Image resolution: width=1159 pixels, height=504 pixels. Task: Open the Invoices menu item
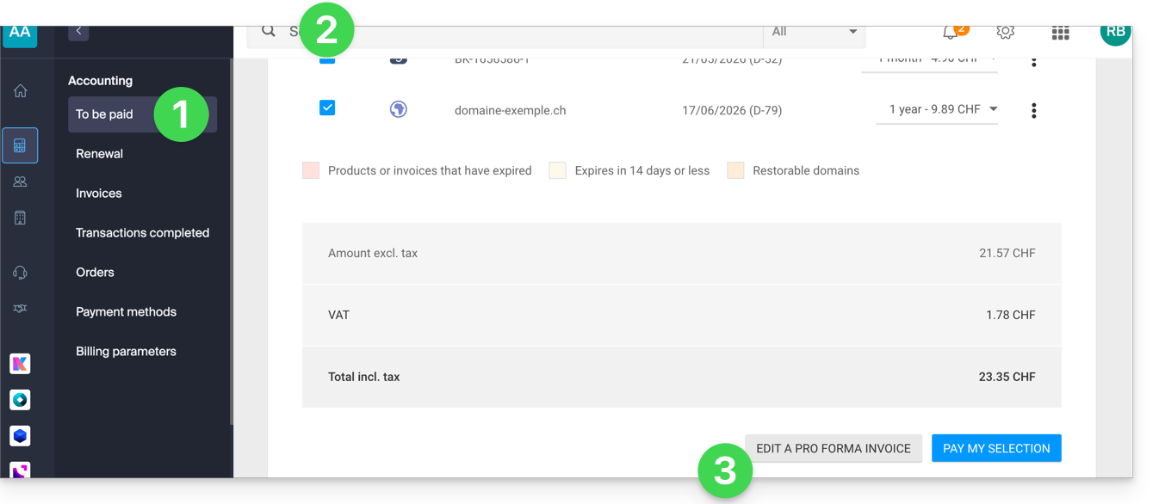98,194
